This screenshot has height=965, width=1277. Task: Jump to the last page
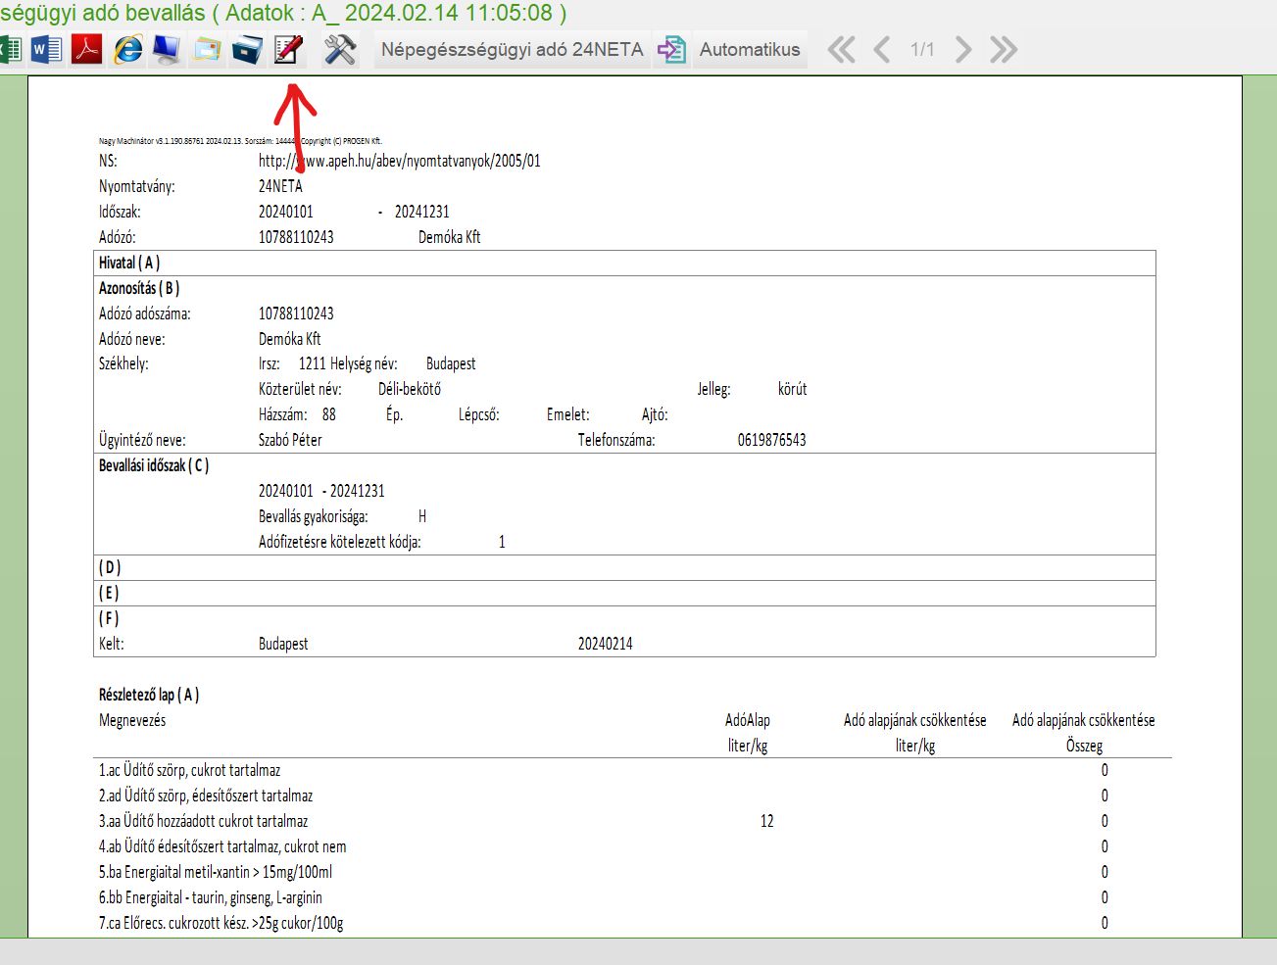tap(1004, 49)
